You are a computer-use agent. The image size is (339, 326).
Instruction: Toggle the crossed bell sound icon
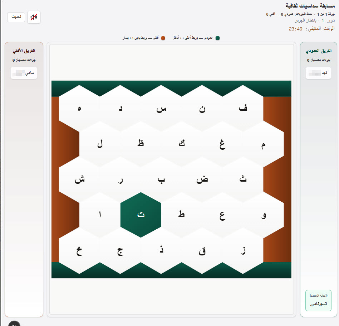[34, 17]
